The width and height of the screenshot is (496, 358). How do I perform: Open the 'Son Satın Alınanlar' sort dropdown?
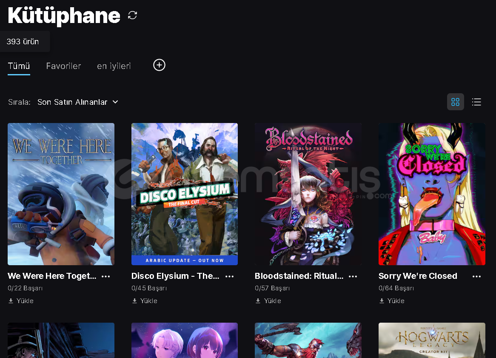78,102
